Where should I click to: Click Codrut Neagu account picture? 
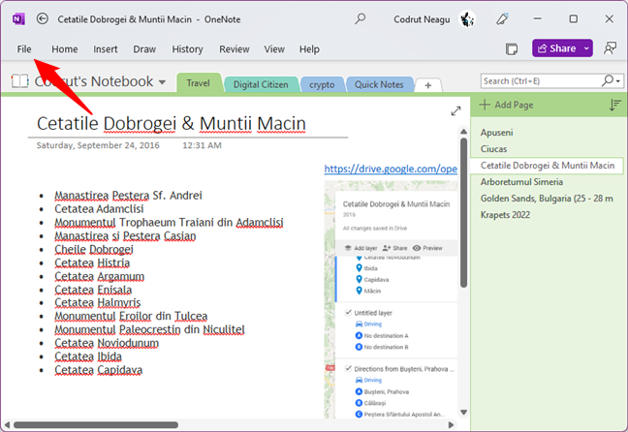(466, 18)
